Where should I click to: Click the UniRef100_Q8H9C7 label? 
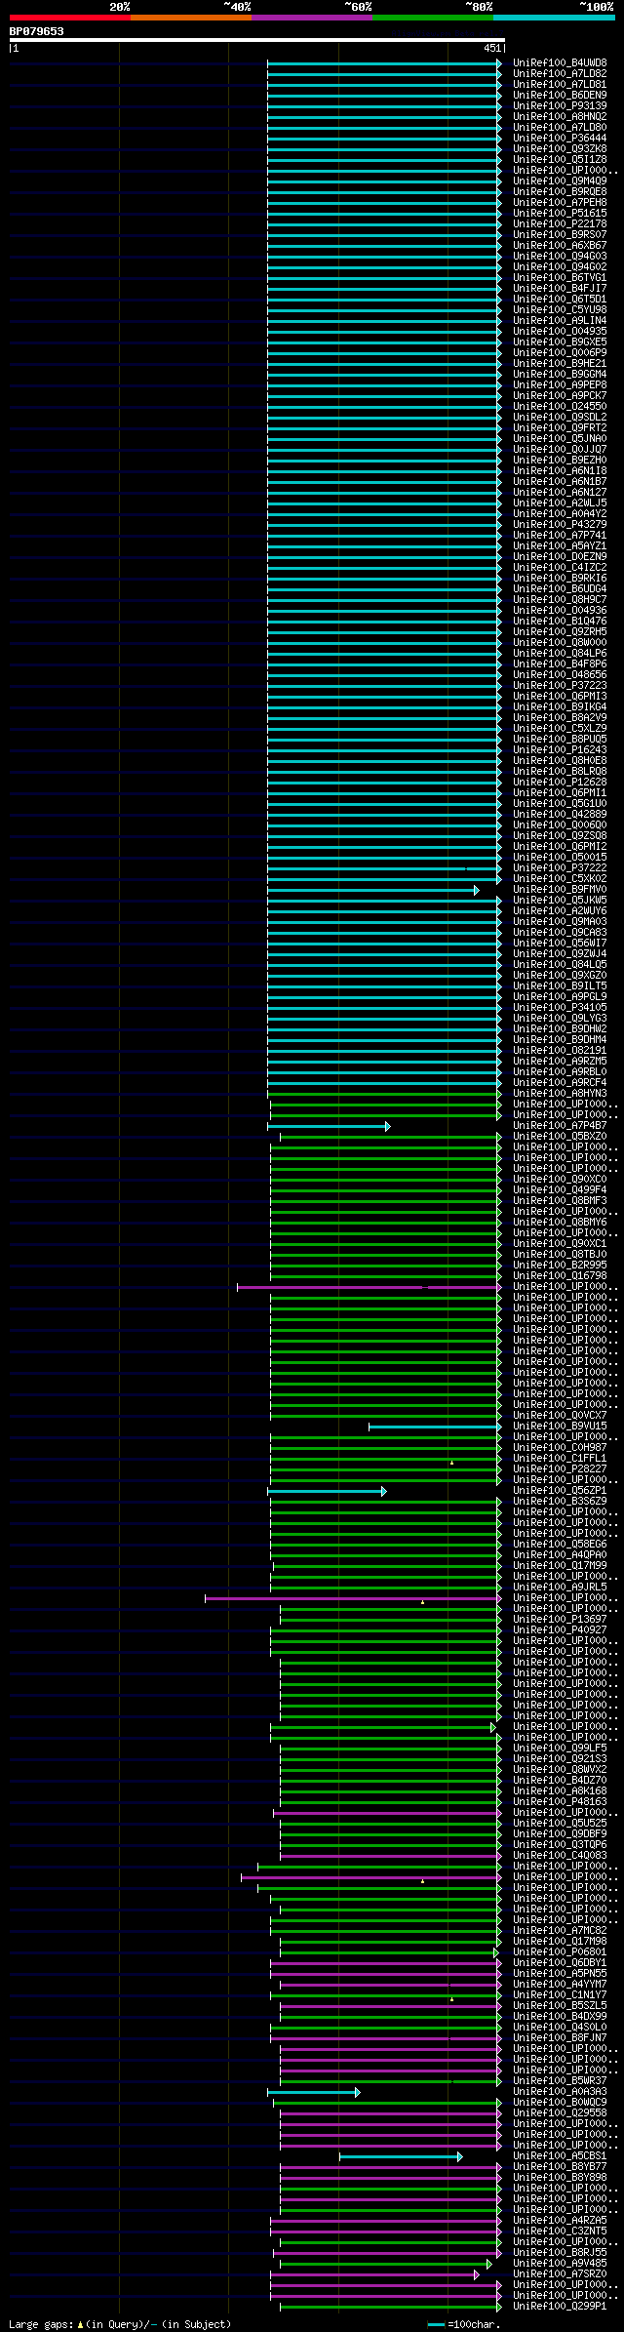pos(560,600)
